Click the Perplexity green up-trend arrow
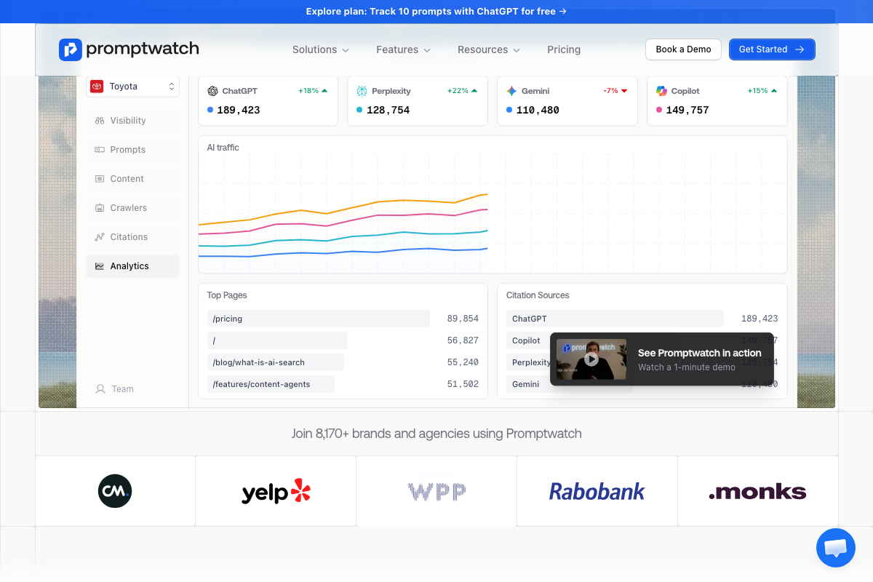 click(x=474, y=91)
